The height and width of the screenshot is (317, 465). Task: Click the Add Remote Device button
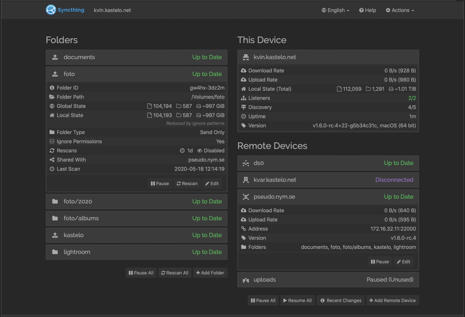pyautogui.click(x=392, y=300)
